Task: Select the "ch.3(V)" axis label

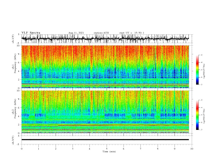Action: pos(13,140)
